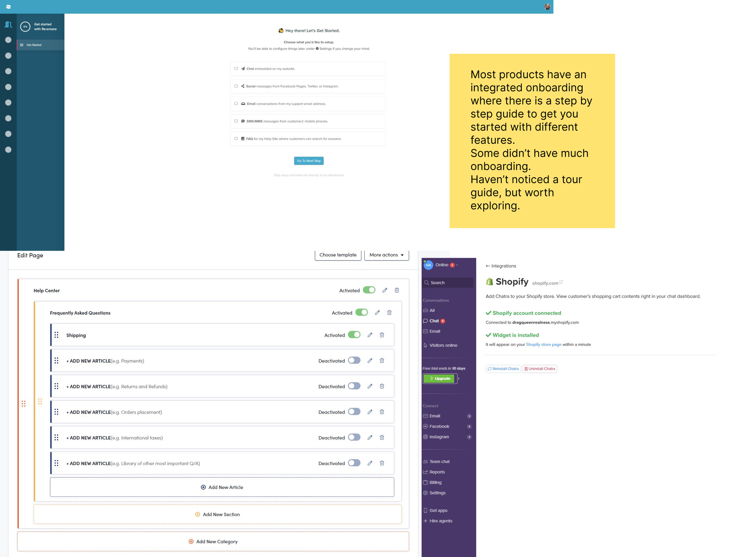This screenshot has height=557, width=746.
Task: Check the Chat embedded on my website box
Action: [x=236, y=68]
